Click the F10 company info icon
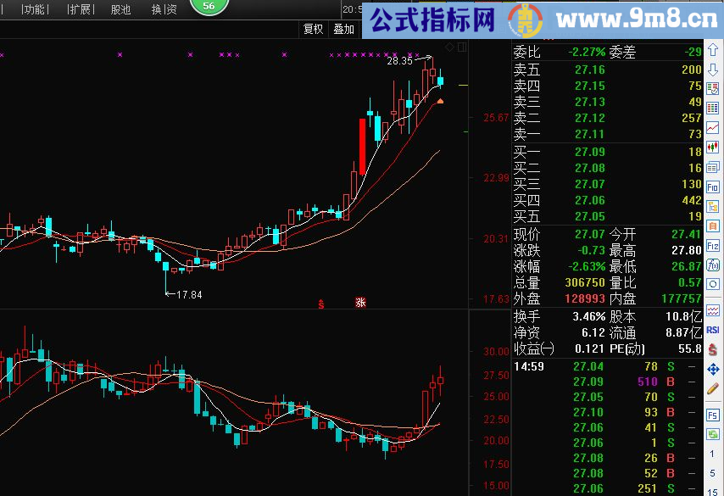This screenshot has width=724, height=496. (x=713, y=187)
